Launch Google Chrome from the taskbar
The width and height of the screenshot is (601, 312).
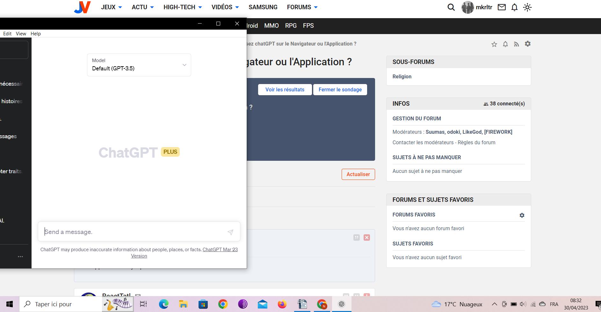[223, 304]
